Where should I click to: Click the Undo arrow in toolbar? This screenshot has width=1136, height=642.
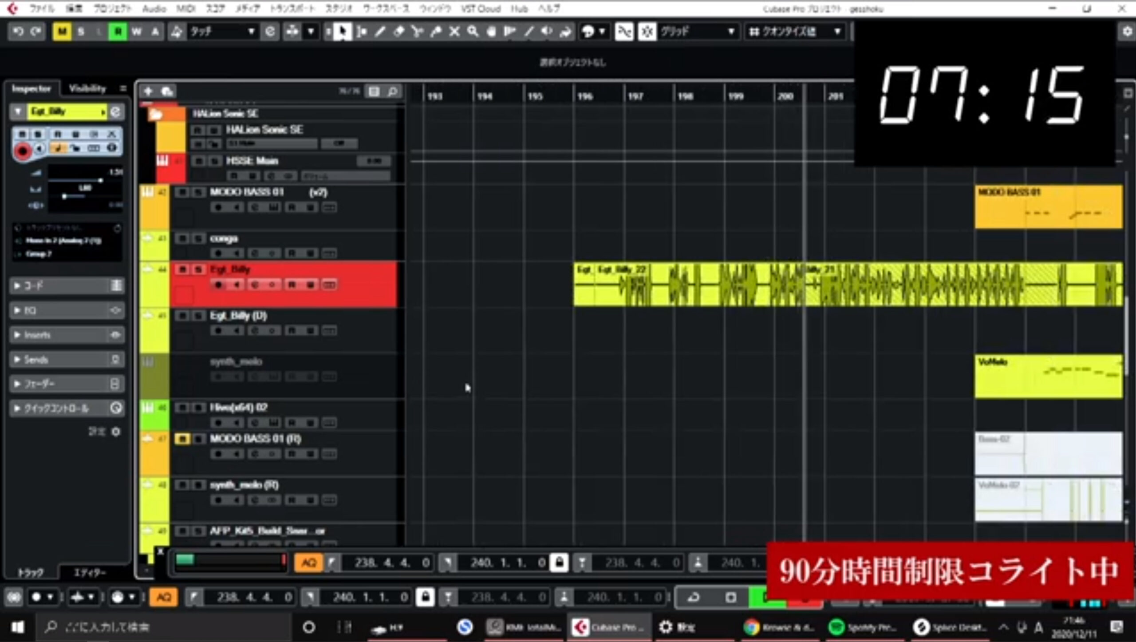coord(18,32)
